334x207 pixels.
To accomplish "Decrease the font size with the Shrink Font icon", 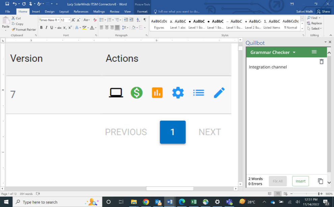I will pyautogui.click(x=78, y=20).
